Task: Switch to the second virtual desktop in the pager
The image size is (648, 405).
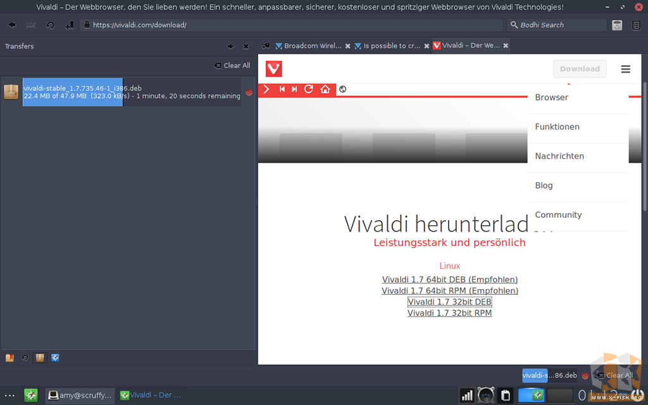Action: (560, 395)
